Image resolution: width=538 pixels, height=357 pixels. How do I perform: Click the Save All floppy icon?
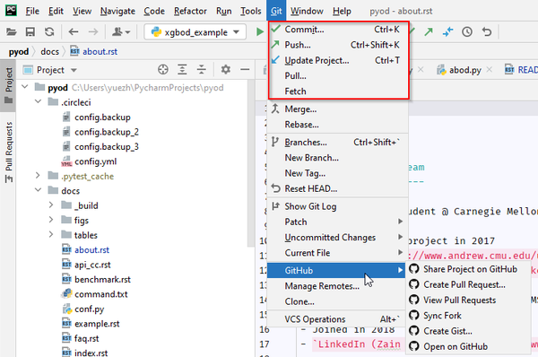(30, 32)
